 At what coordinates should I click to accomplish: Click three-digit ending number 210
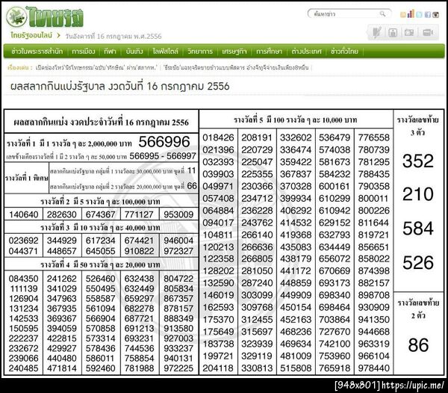coord(418,194)
